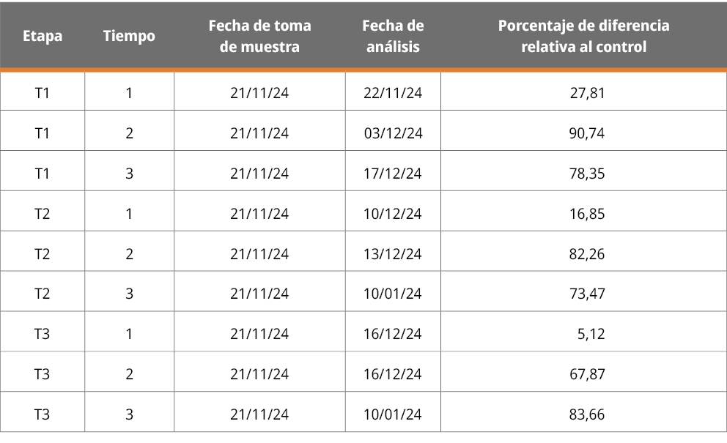This screenshot has height=443, width=727.
Task: Click the 67,87 percentage cell
Action: pyautogui.click(x=587, y=374)
